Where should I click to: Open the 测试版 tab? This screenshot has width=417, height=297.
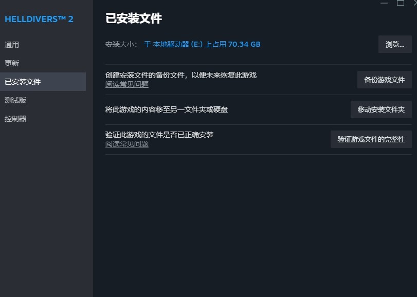15,100
